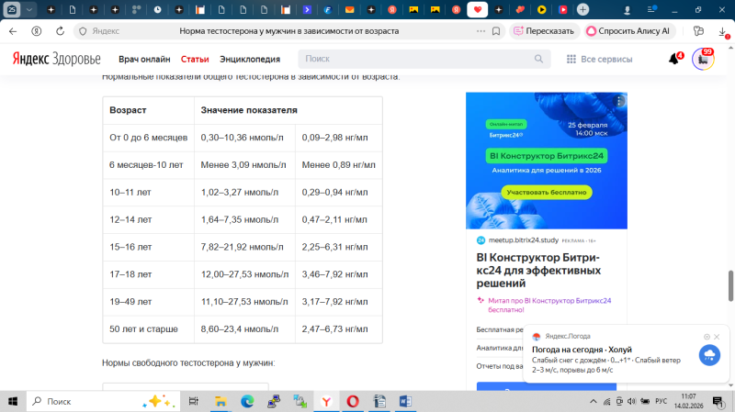735x412 pixels.
Task: Close the Yandex Weather notification
Action: pyautogui.click(x=718, y=337)
